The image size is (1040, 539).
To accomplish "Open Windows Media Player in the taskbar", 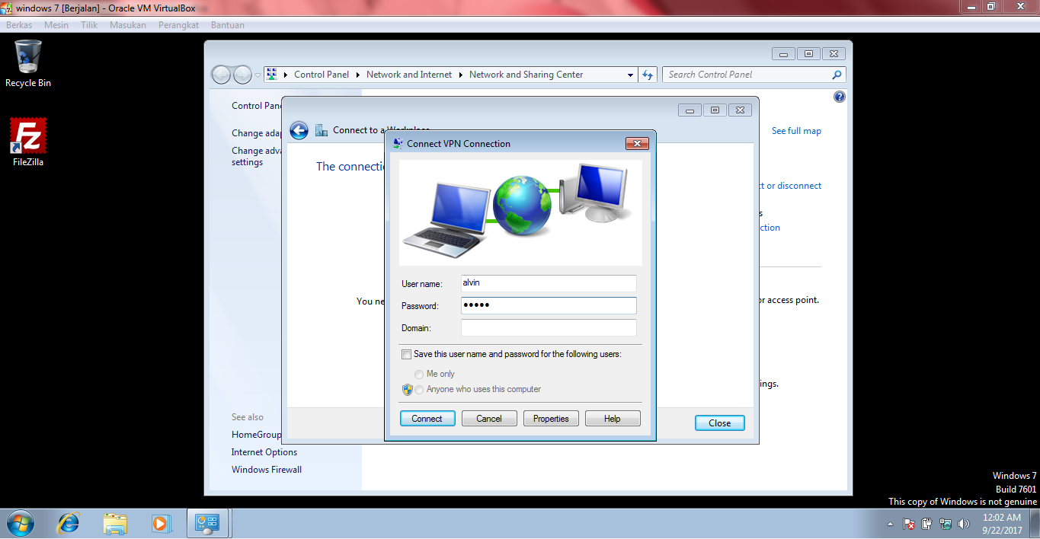I will pyautogui.click(x=161, y=524).
